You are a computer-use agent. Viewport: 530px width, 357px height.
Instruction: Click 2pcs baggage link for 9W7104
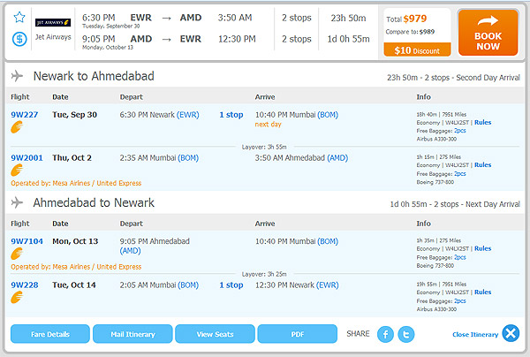click(x=460, y=257)
